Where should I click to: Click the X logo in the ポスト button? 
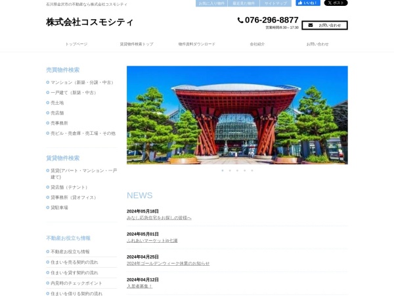[330, 3]
